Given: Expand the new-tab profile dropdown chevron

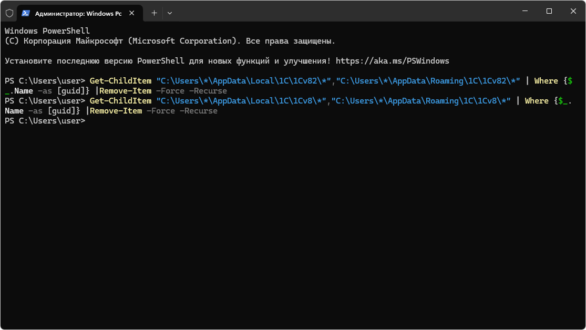Looking at the screenshot, I should coord(170,13).
